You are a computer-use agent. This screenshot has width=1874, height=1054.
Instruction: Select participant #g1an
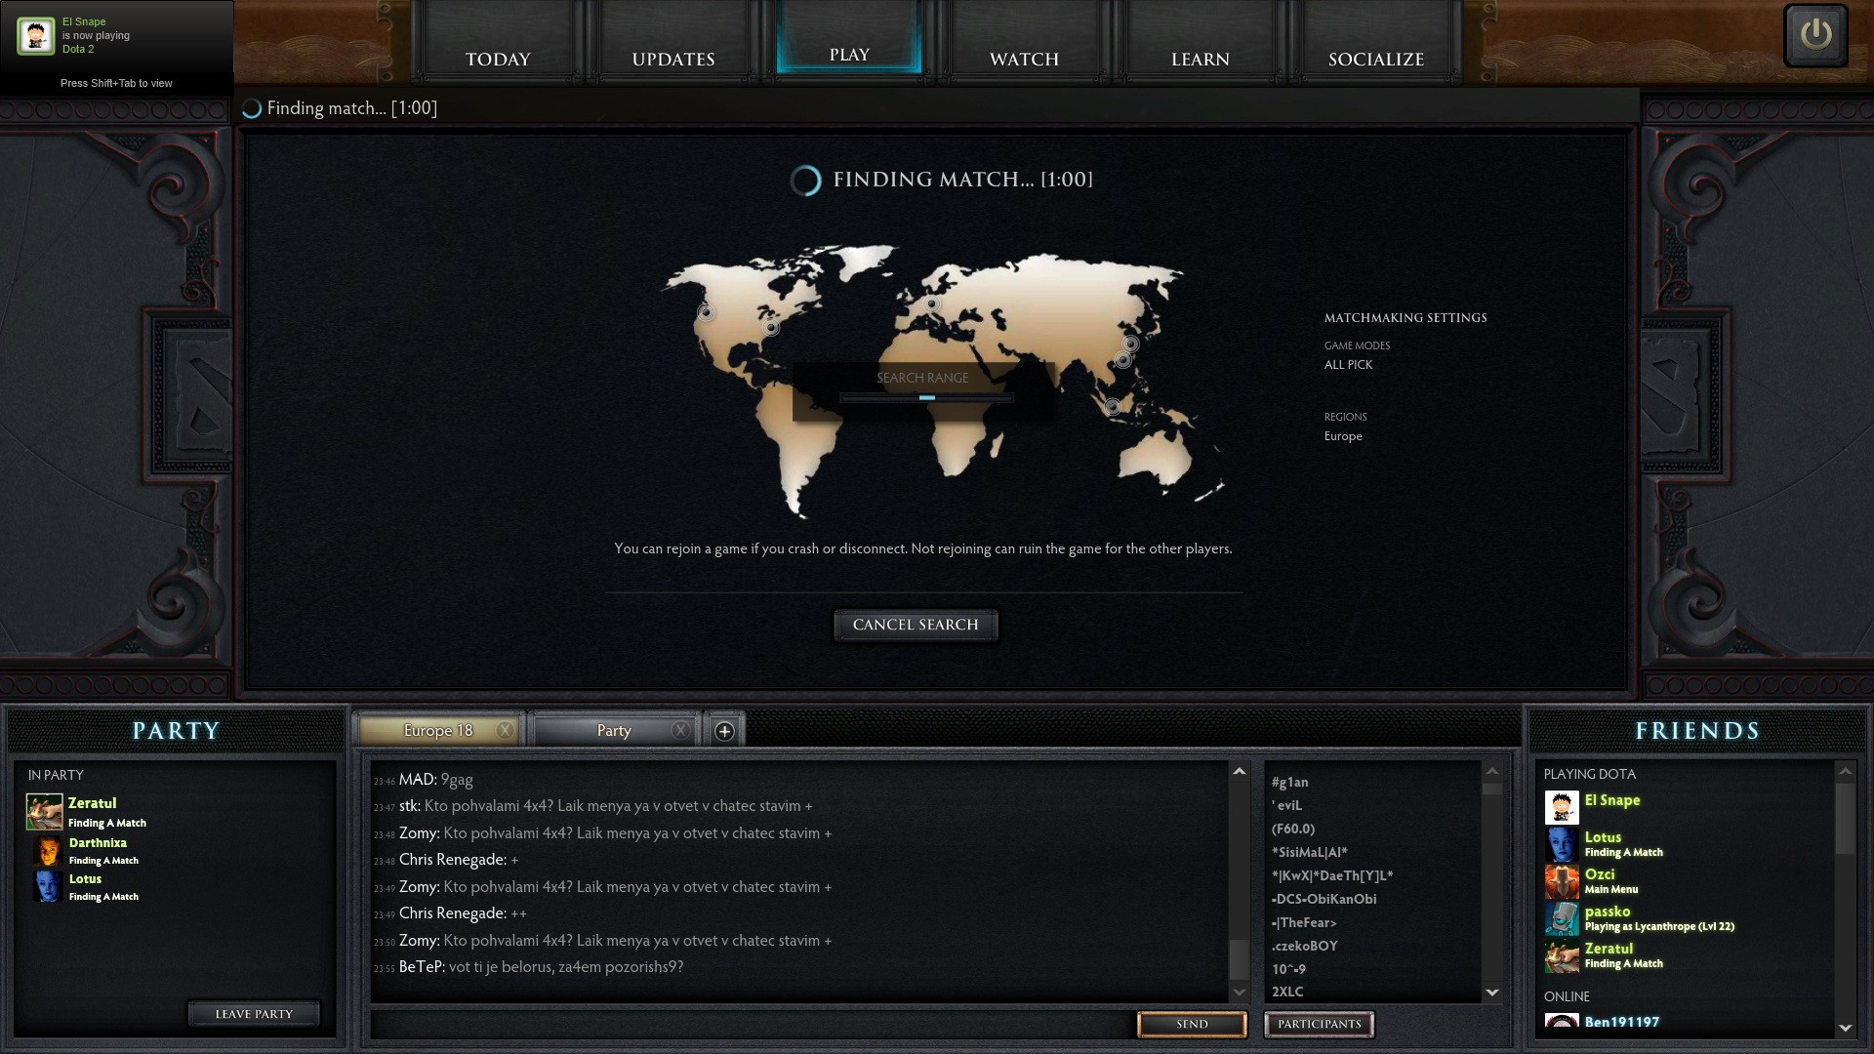[1289, 782]
